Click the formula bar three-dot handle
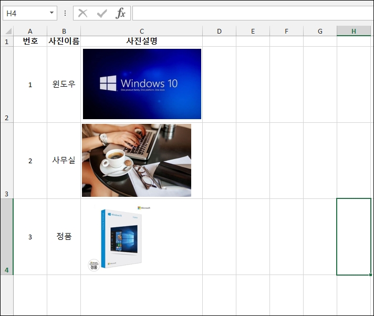Screen dimensions: 374x316 point(65,13)
